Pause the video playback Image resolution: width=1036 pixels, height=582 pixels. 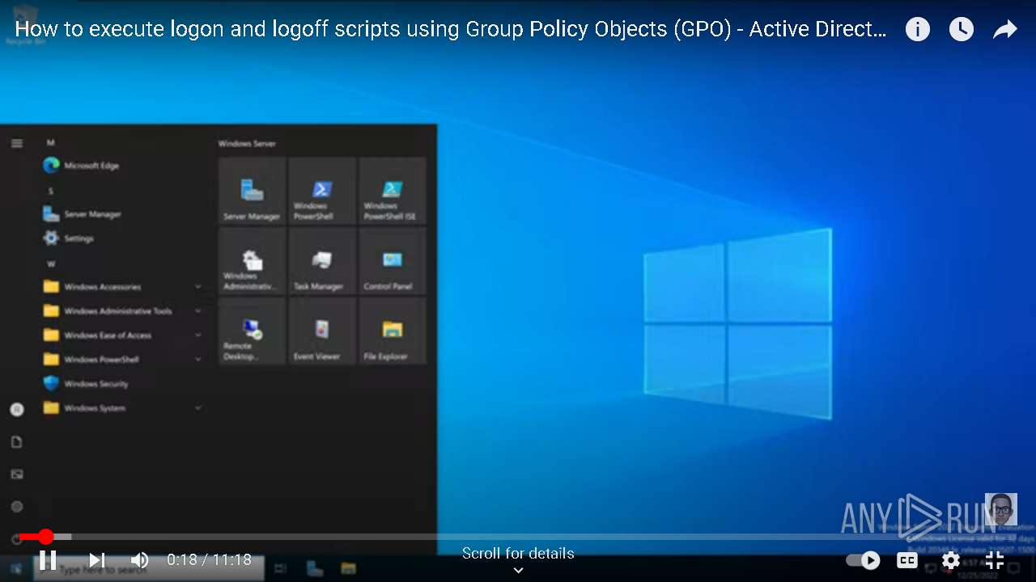[48, 559]
